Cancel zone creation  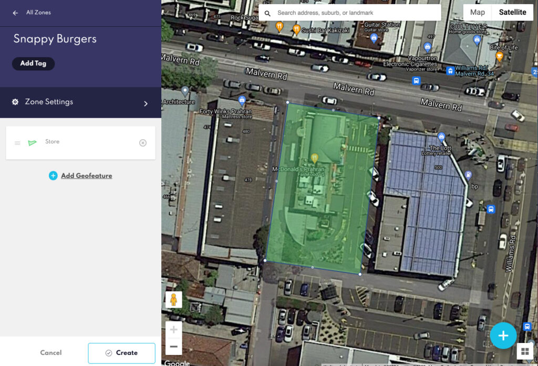[x=51, y=353]
